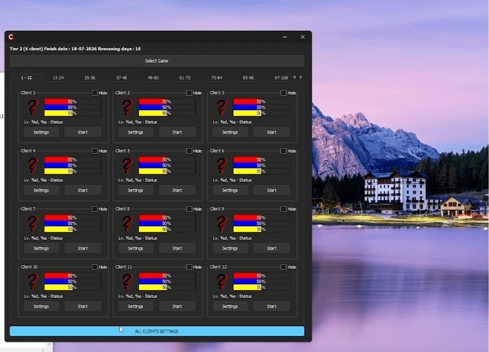Start Client 1

coord(83,132)
